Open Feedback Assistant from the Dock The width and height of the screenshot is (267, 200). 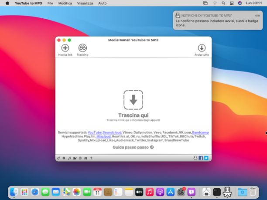click(192, 192)
